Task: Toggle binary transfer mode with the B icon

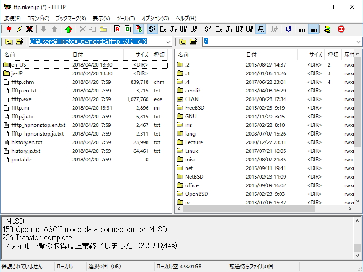Action: [128, 29]
